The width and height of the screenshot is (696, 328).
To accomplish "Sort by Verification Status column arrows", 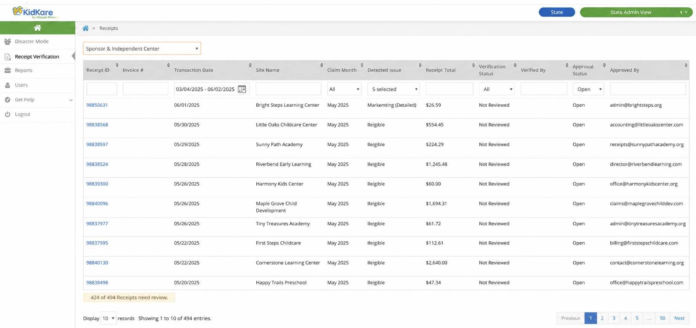I will click(x=515, y=65).
